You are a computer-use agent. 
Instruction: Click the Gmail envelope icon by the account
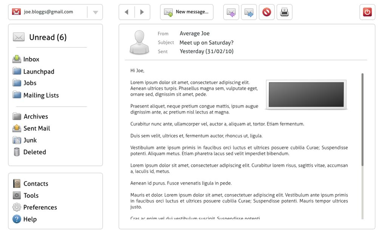pos(15,12)
